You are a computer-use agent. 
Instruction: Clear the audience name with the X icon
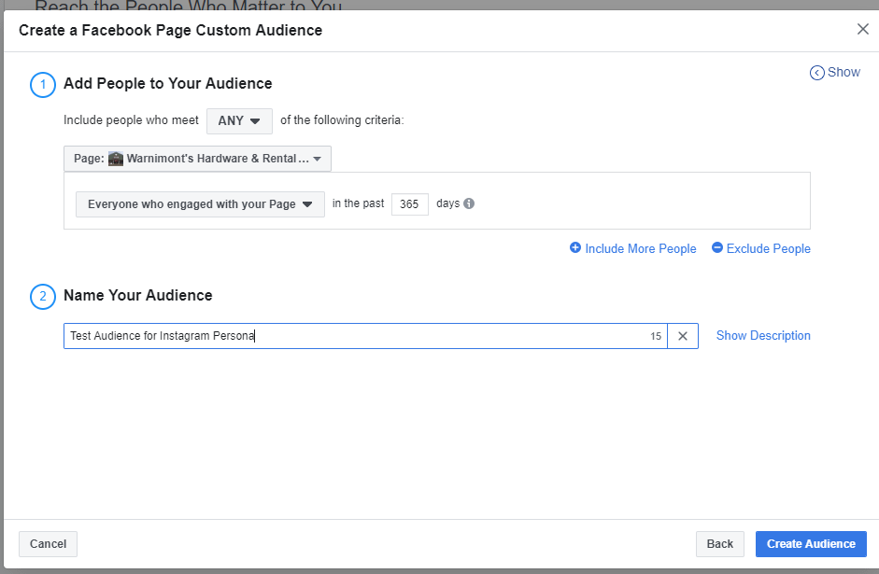[x=682, y=336]
